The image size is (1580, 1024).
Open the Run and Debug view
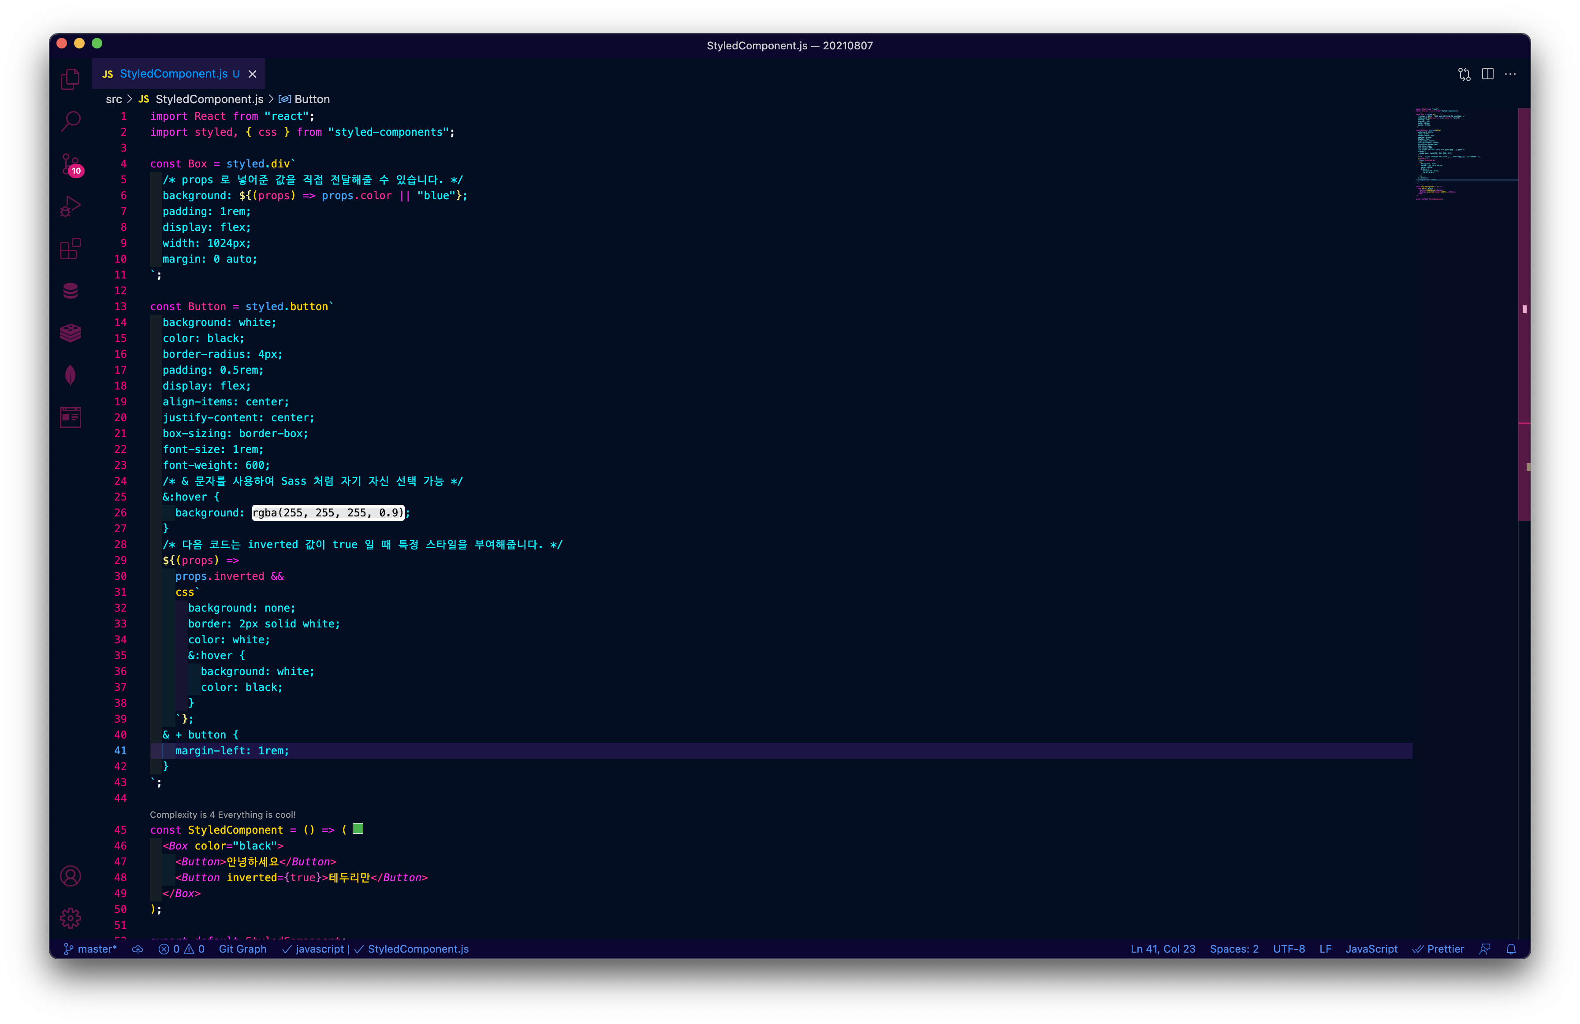(x=71, y=206)
